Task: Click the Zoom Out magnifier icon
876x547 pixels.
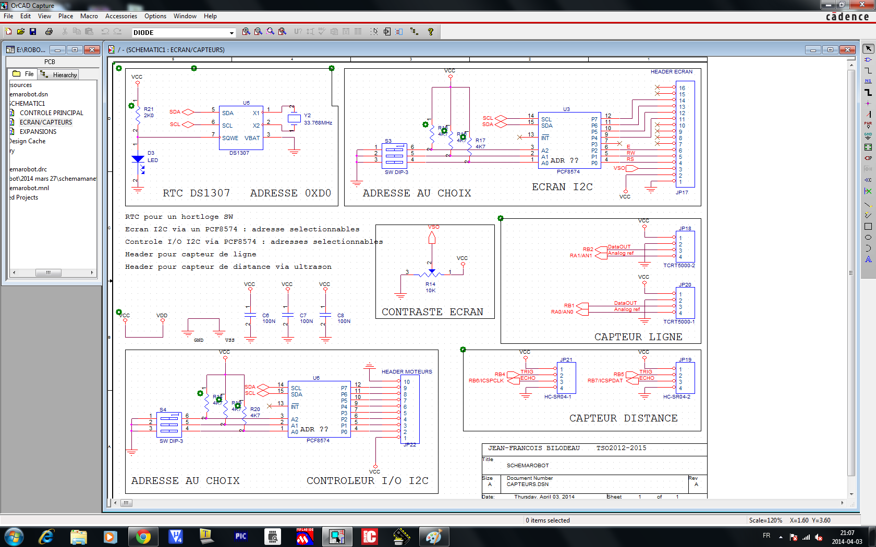Action: pyautogui.click(x=258, y=32)
